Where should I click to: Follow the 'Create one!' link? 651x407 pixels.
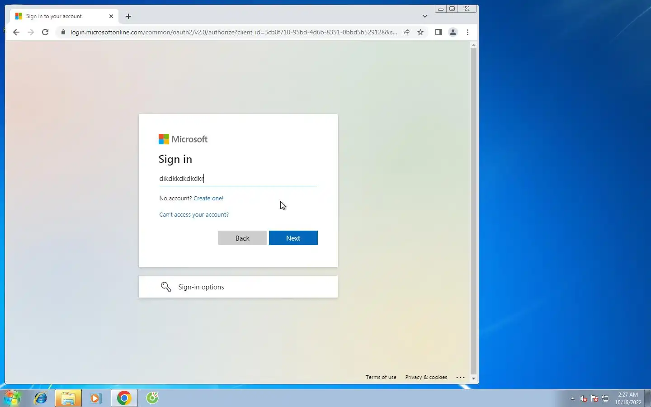208,198
